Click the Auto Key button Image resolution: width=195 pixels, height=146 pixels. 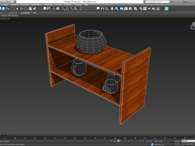pos(178,141)
